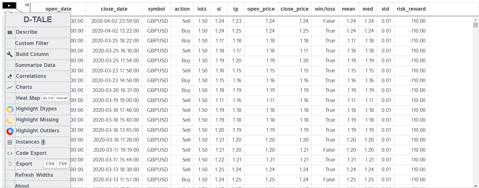
Task: Click the Highlight Outliers red-blue ring icon
Action: point(10,131)
